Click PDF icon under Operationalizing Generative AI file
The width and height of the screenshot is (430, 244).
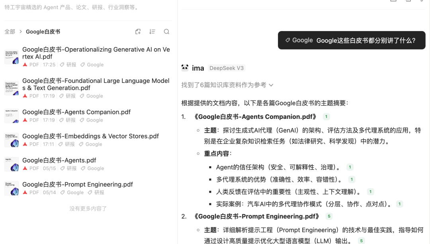click(25, 65)
